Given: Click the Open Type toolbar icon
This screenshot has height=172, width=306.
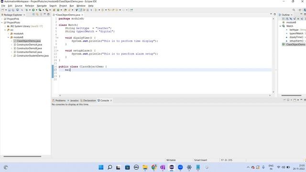Looking at the screenshot, I should click(x=65, y=10).
